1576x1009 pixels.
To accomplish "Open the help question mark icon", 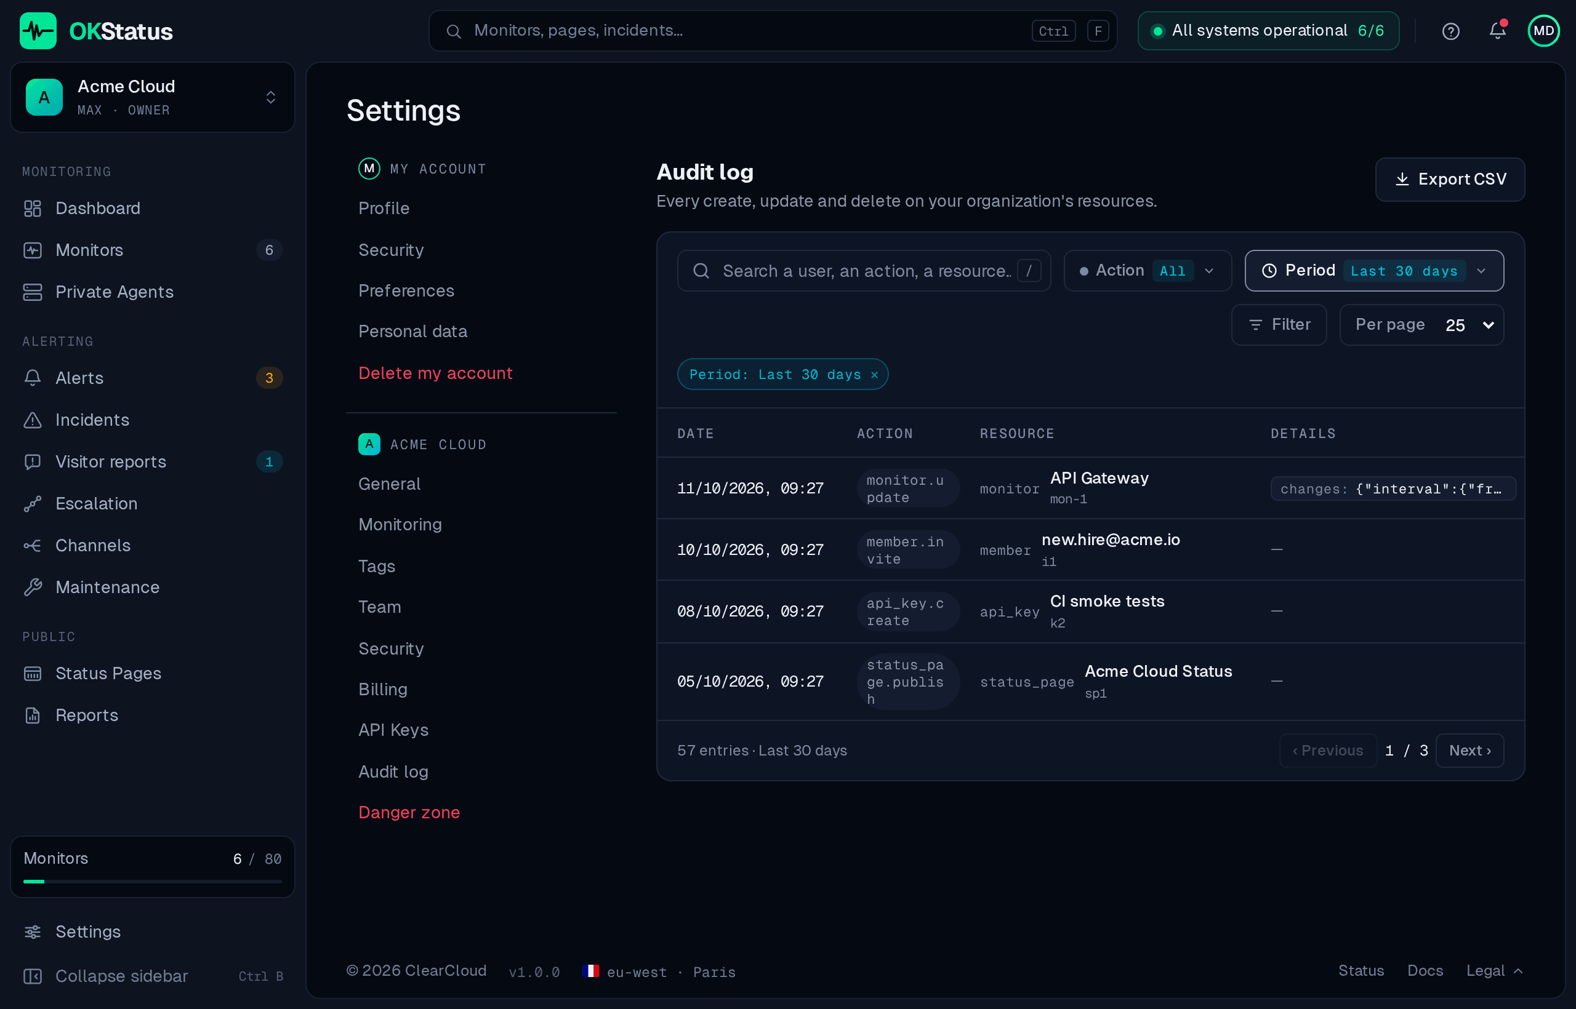I will pyautogui.click(x=1450, y=31).
